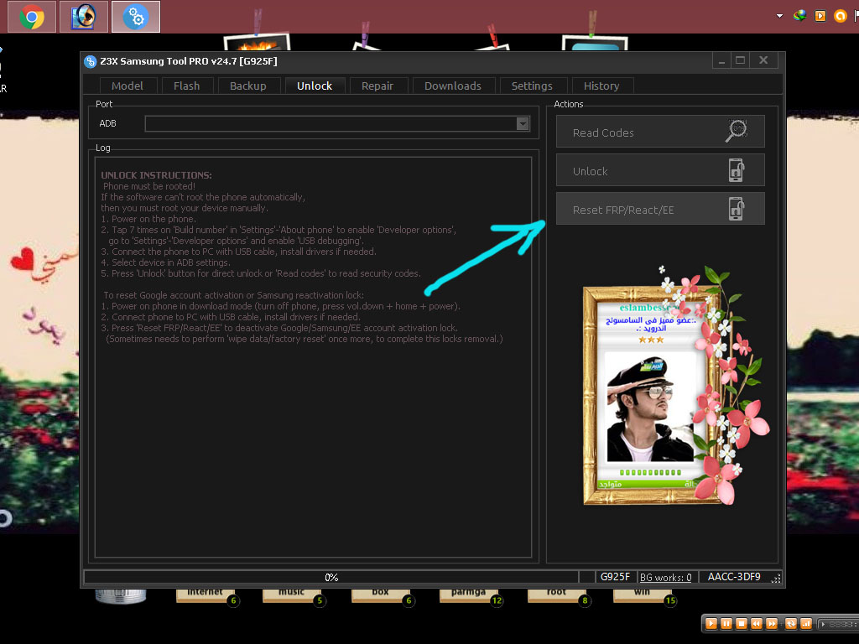Click the AACC-3DF9 status entry
This screenshot has width=859, height=644.
pos(734,577)
